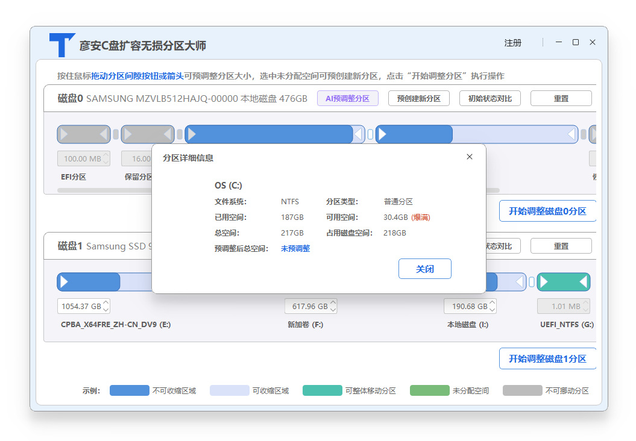Image resolution: width=636 pixels, height=441 pixels.
Task: Click the EFI partition bar's left arrow
Action: 64,134
